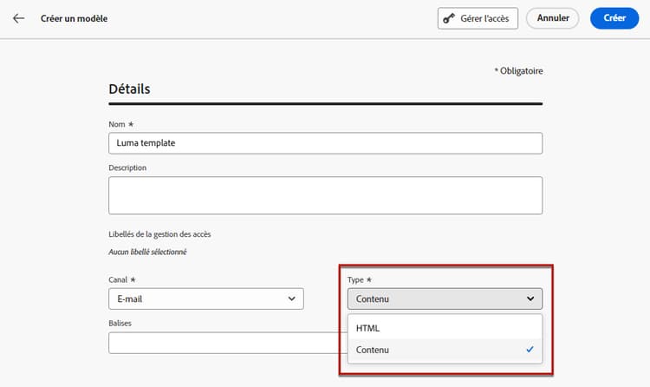
Task: Click the chevron arrow on Type field
Action: pyautogui.click(x=530, y=298)
